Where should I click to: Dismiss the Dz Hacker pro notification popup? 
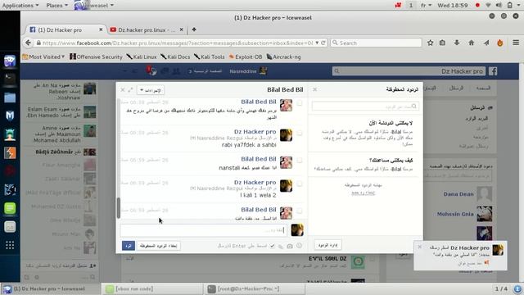[419, 247]
